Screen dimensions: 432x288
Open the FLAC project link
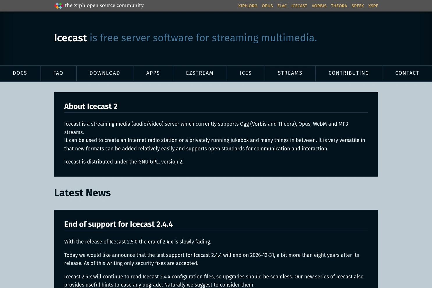(282, 6)
